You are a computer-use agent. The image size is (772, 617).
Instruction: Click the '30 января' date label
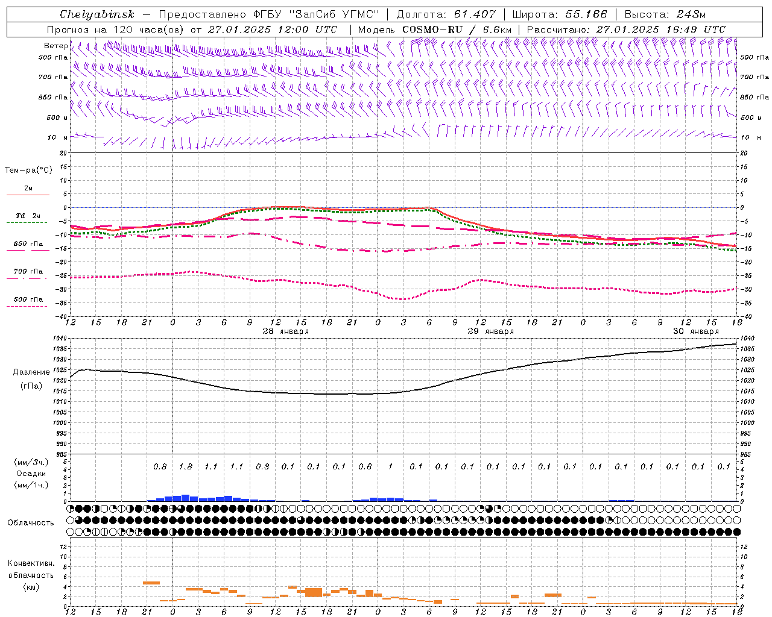click(696, 331)
